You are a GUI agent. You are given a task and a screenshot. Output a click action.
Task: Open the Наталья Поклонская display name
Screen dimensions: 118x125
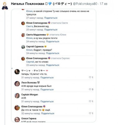pos(27,4)
